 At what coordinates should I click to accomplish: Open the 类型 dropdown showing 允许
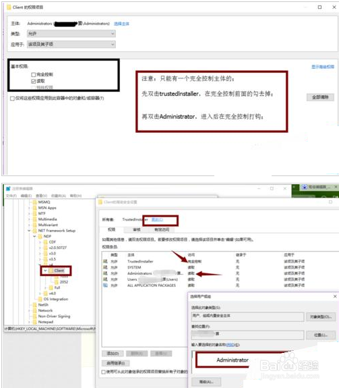(71, 34)
